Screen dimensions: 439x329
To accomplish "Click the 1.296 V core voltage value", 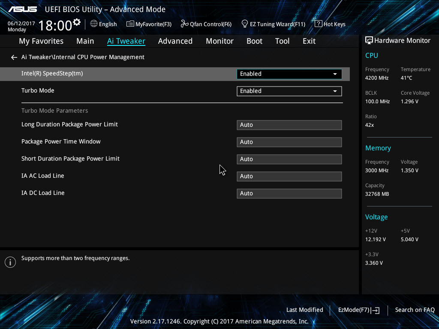I will (409, 102).
